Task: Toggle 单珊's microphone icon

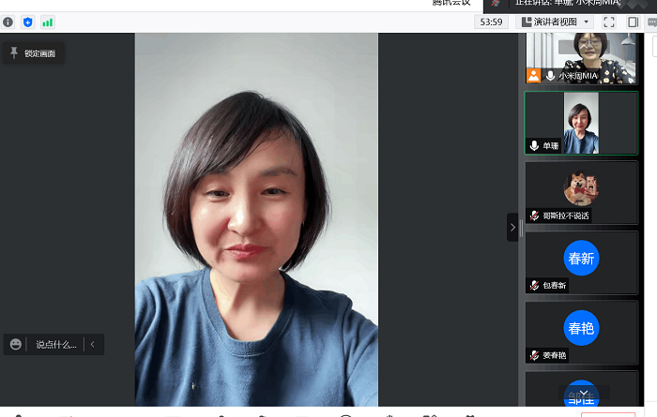Action: [534, 145]
